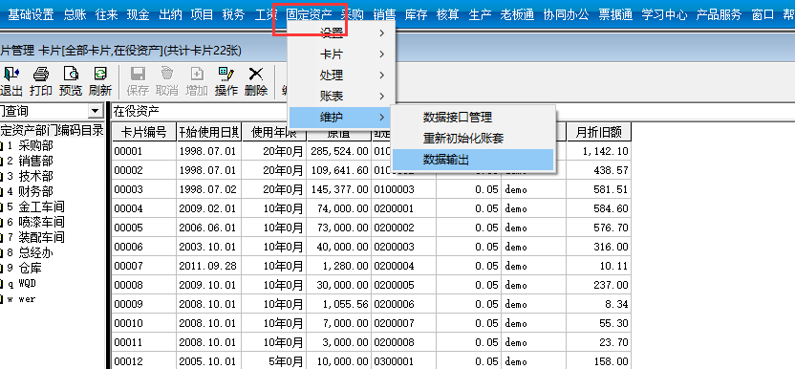
Task: Open the 学习中心 menu
Action: point(665,14)
